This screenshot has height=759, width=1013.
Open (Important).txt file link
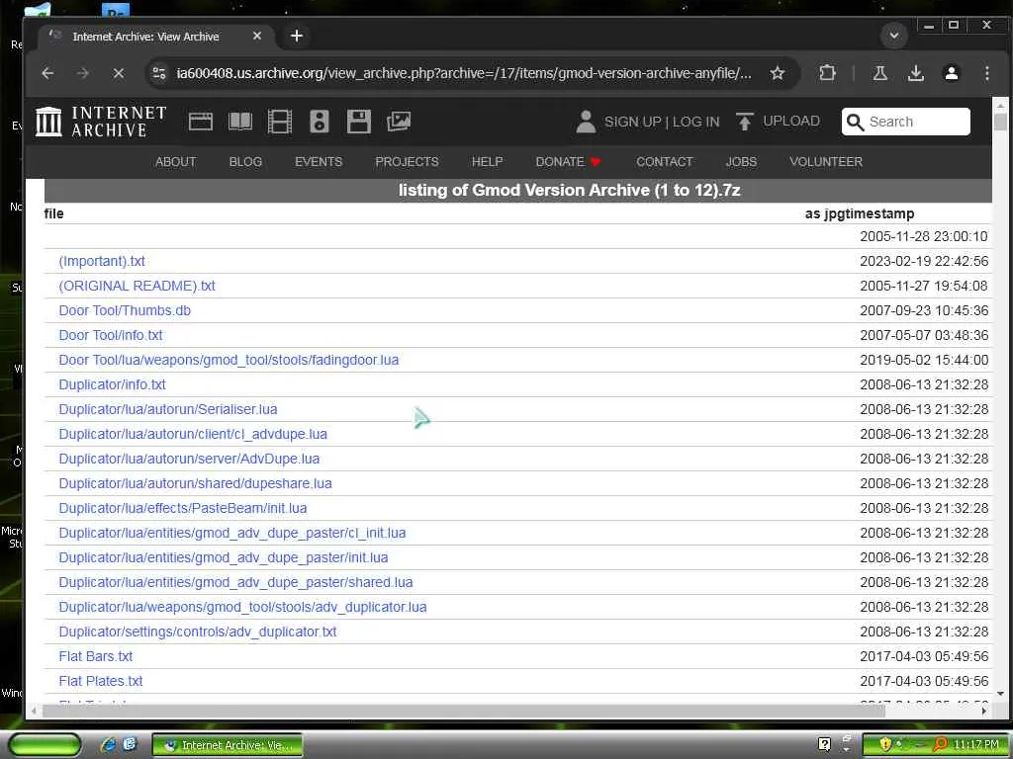(102, 261)
